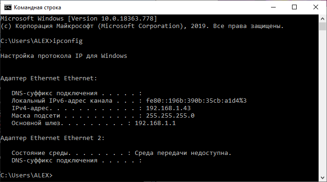Click the fe80 IPv6 link-local address
327x182 pixels.
pos(196,101)
